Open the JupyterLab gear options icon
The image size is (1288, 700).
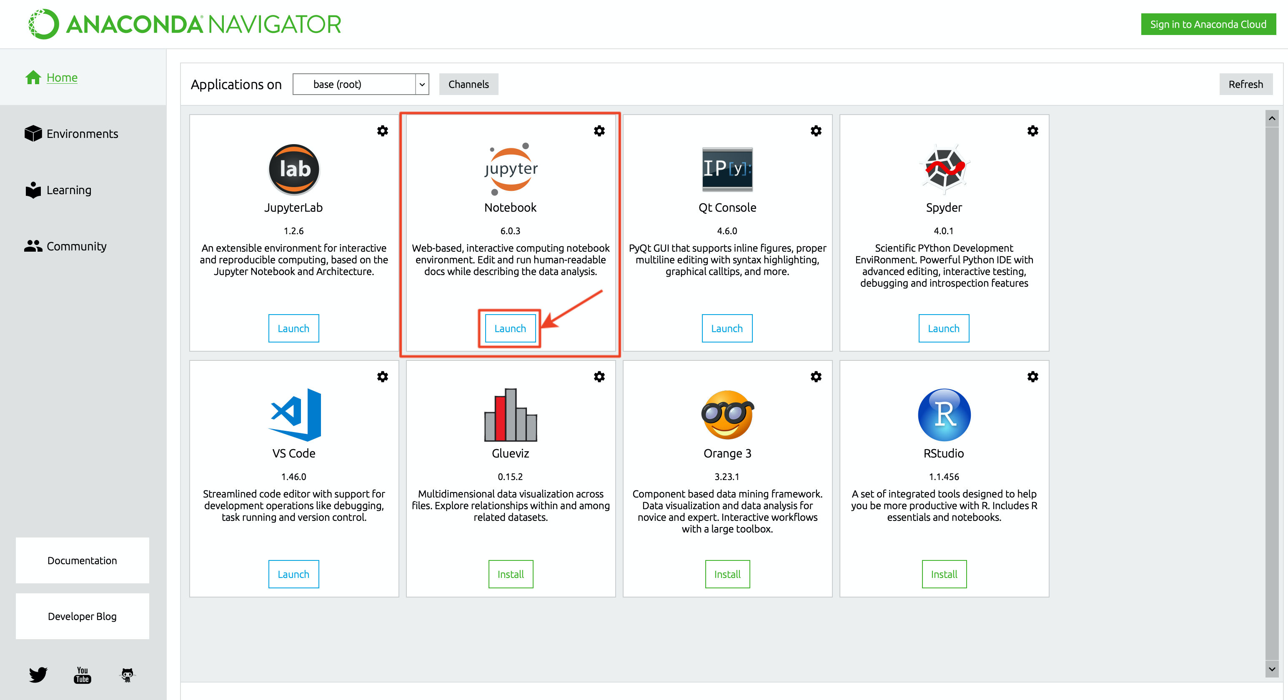tap(383, 131)
